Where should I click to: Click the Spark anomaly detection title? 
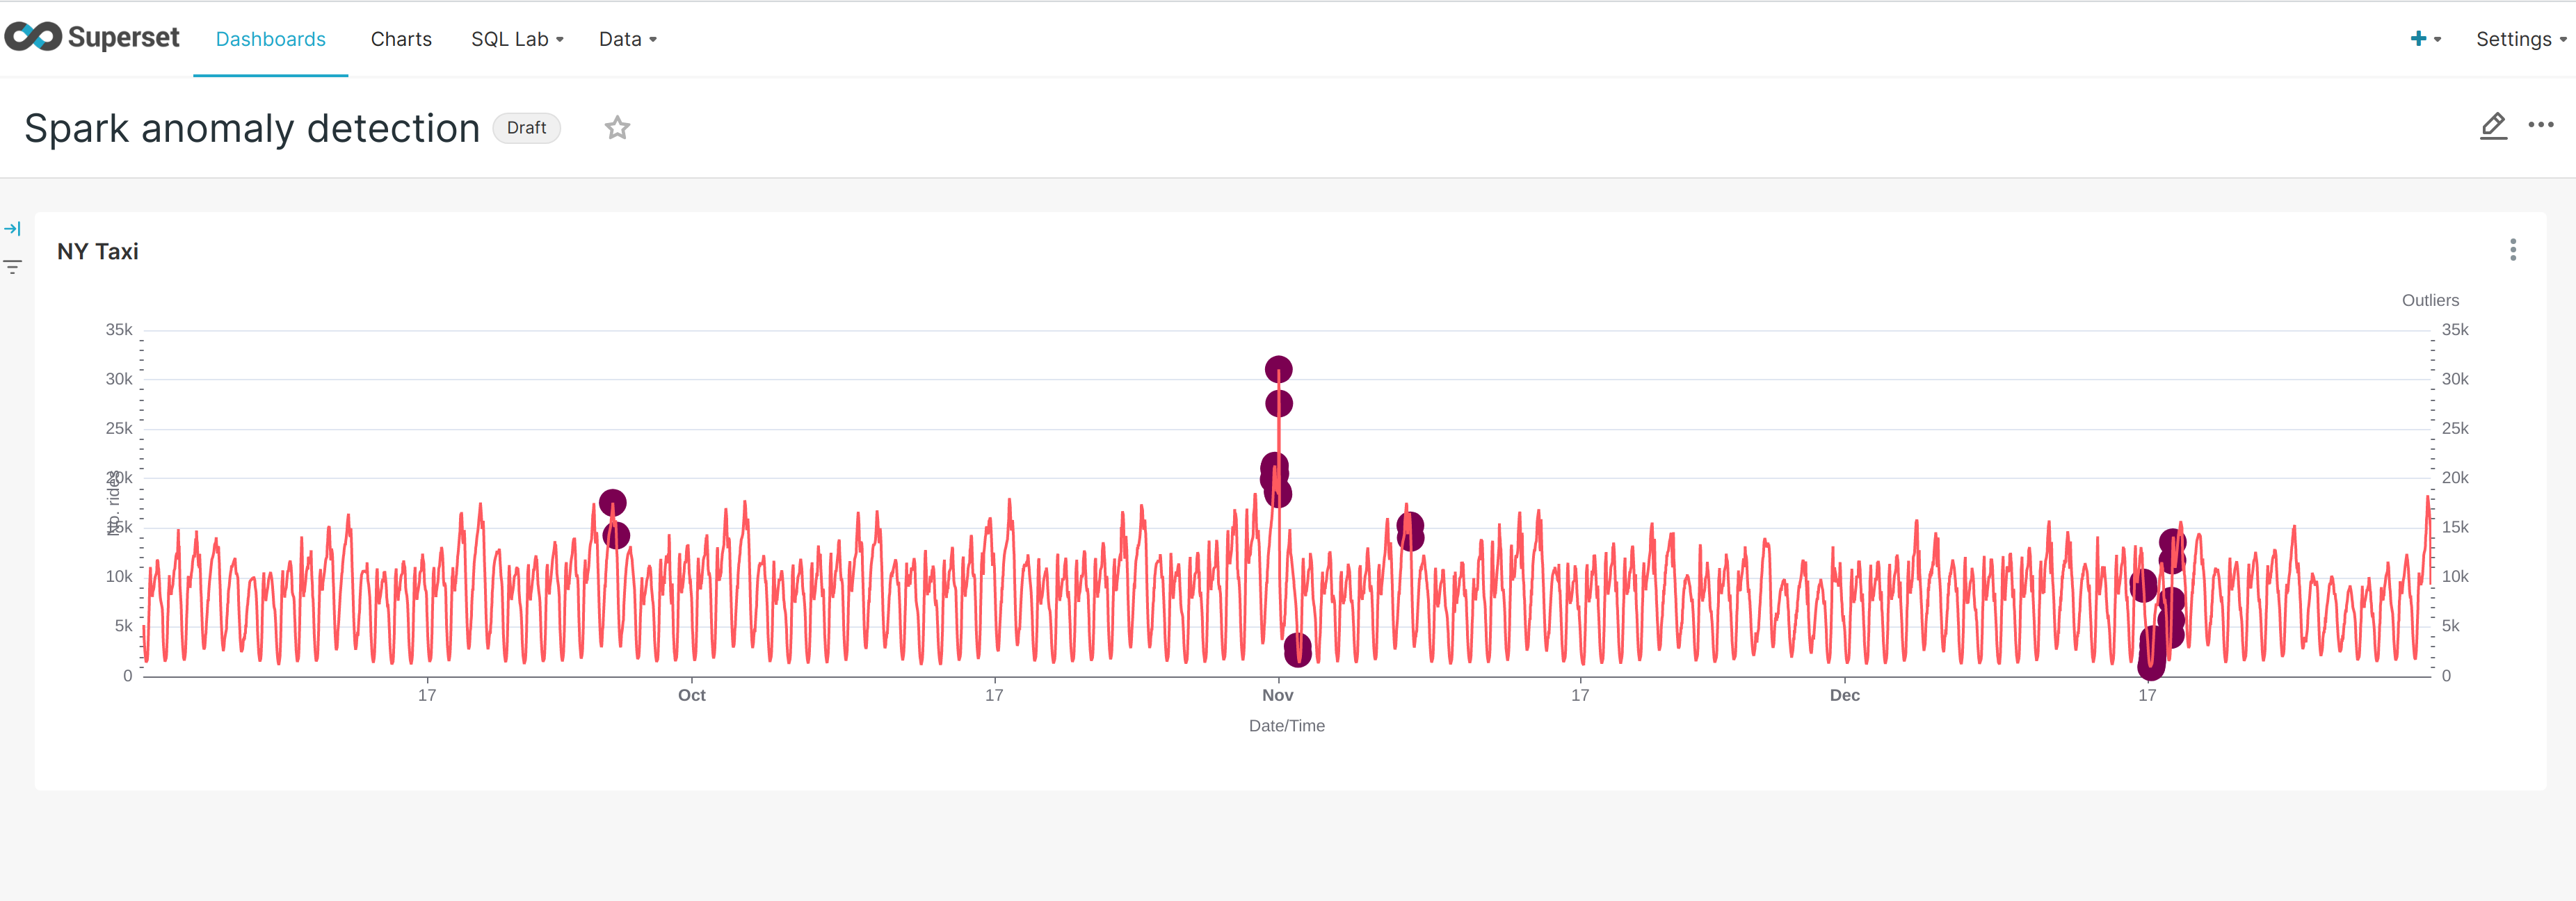(x=251, y=128)
